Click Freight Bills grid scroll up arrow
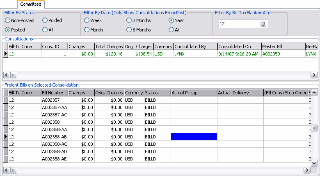This screenshot has width=320, height=176. pos(314,92)
